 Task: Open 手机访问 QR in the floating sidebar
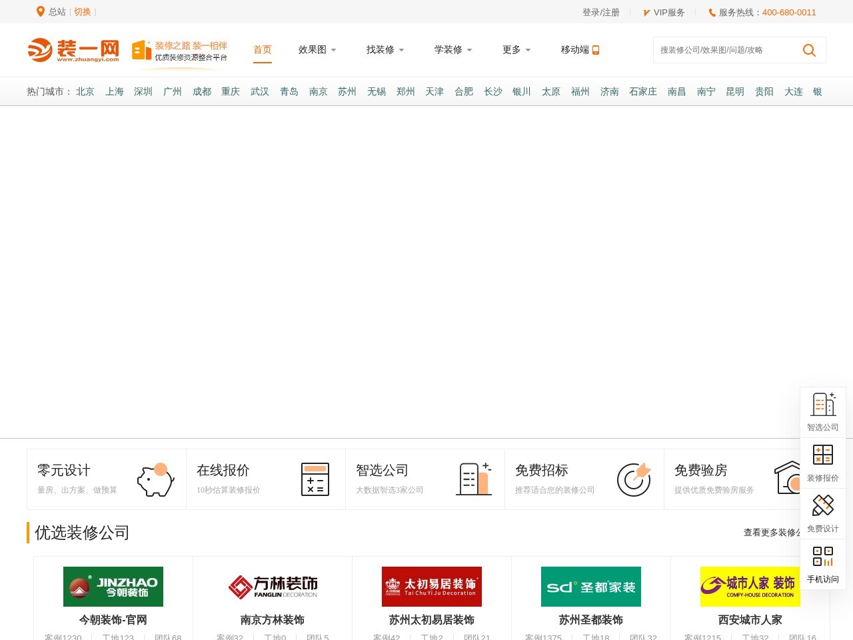(823, 565)
